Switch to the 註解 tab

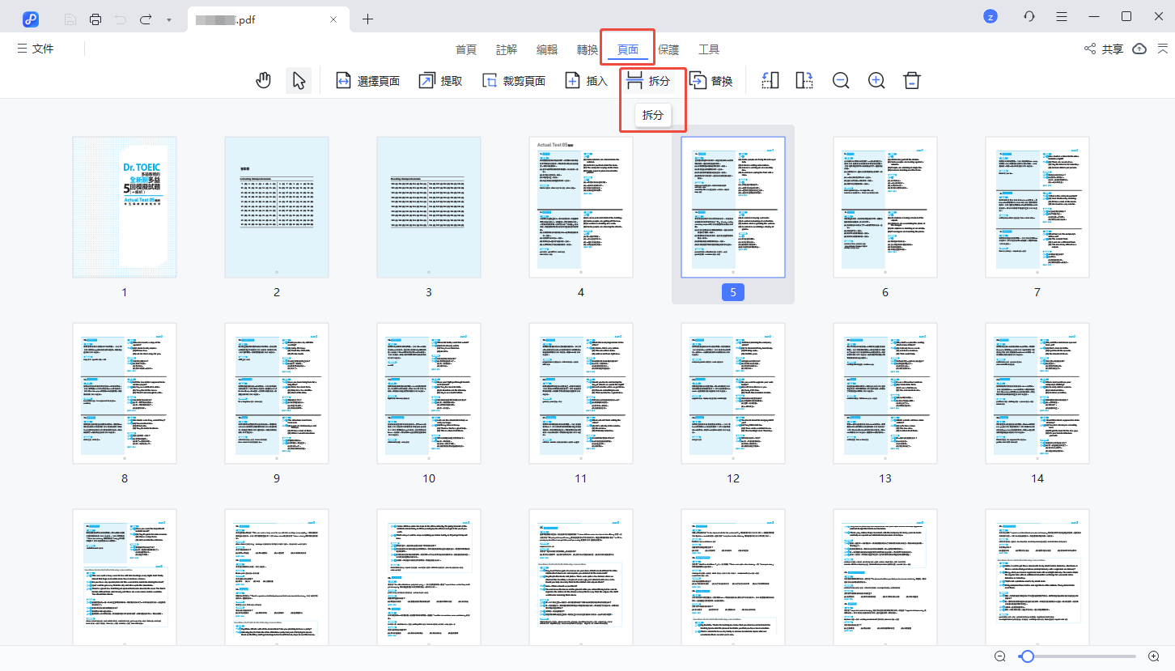(507, 49)
